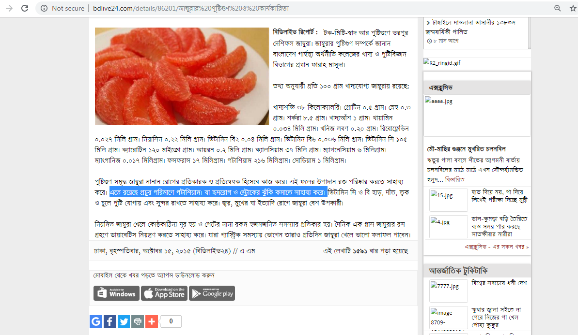
Task: Open the মৌ-মাছির গুঞ্জনে headline link
Action: coord(466,149)
